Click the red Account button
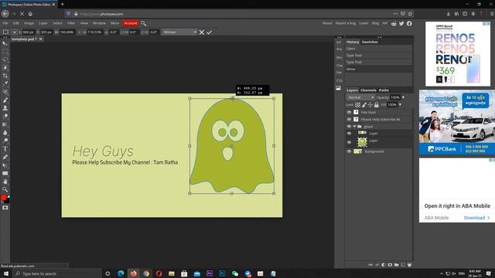495x278 pixels. point(131,23)
